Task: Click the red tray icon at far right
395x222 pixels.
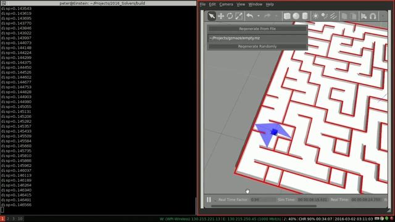Action: coord(392,219)
